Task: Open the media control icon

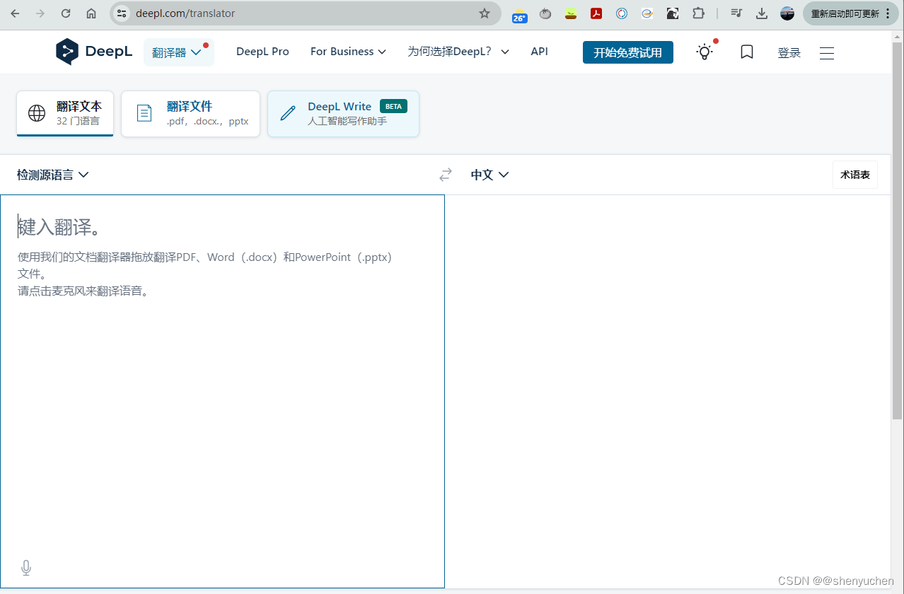Action: pyautogui.click(x=736, y=13)
